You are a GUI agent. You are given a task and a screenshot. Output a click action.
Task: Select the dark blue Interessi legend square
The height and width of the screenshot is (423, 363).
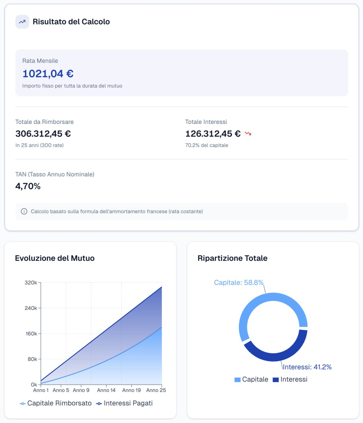[275, 379]
